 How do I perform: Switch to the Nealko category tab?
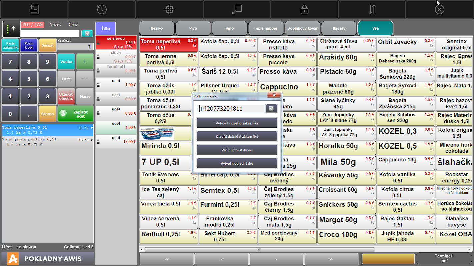click(157, 28)
